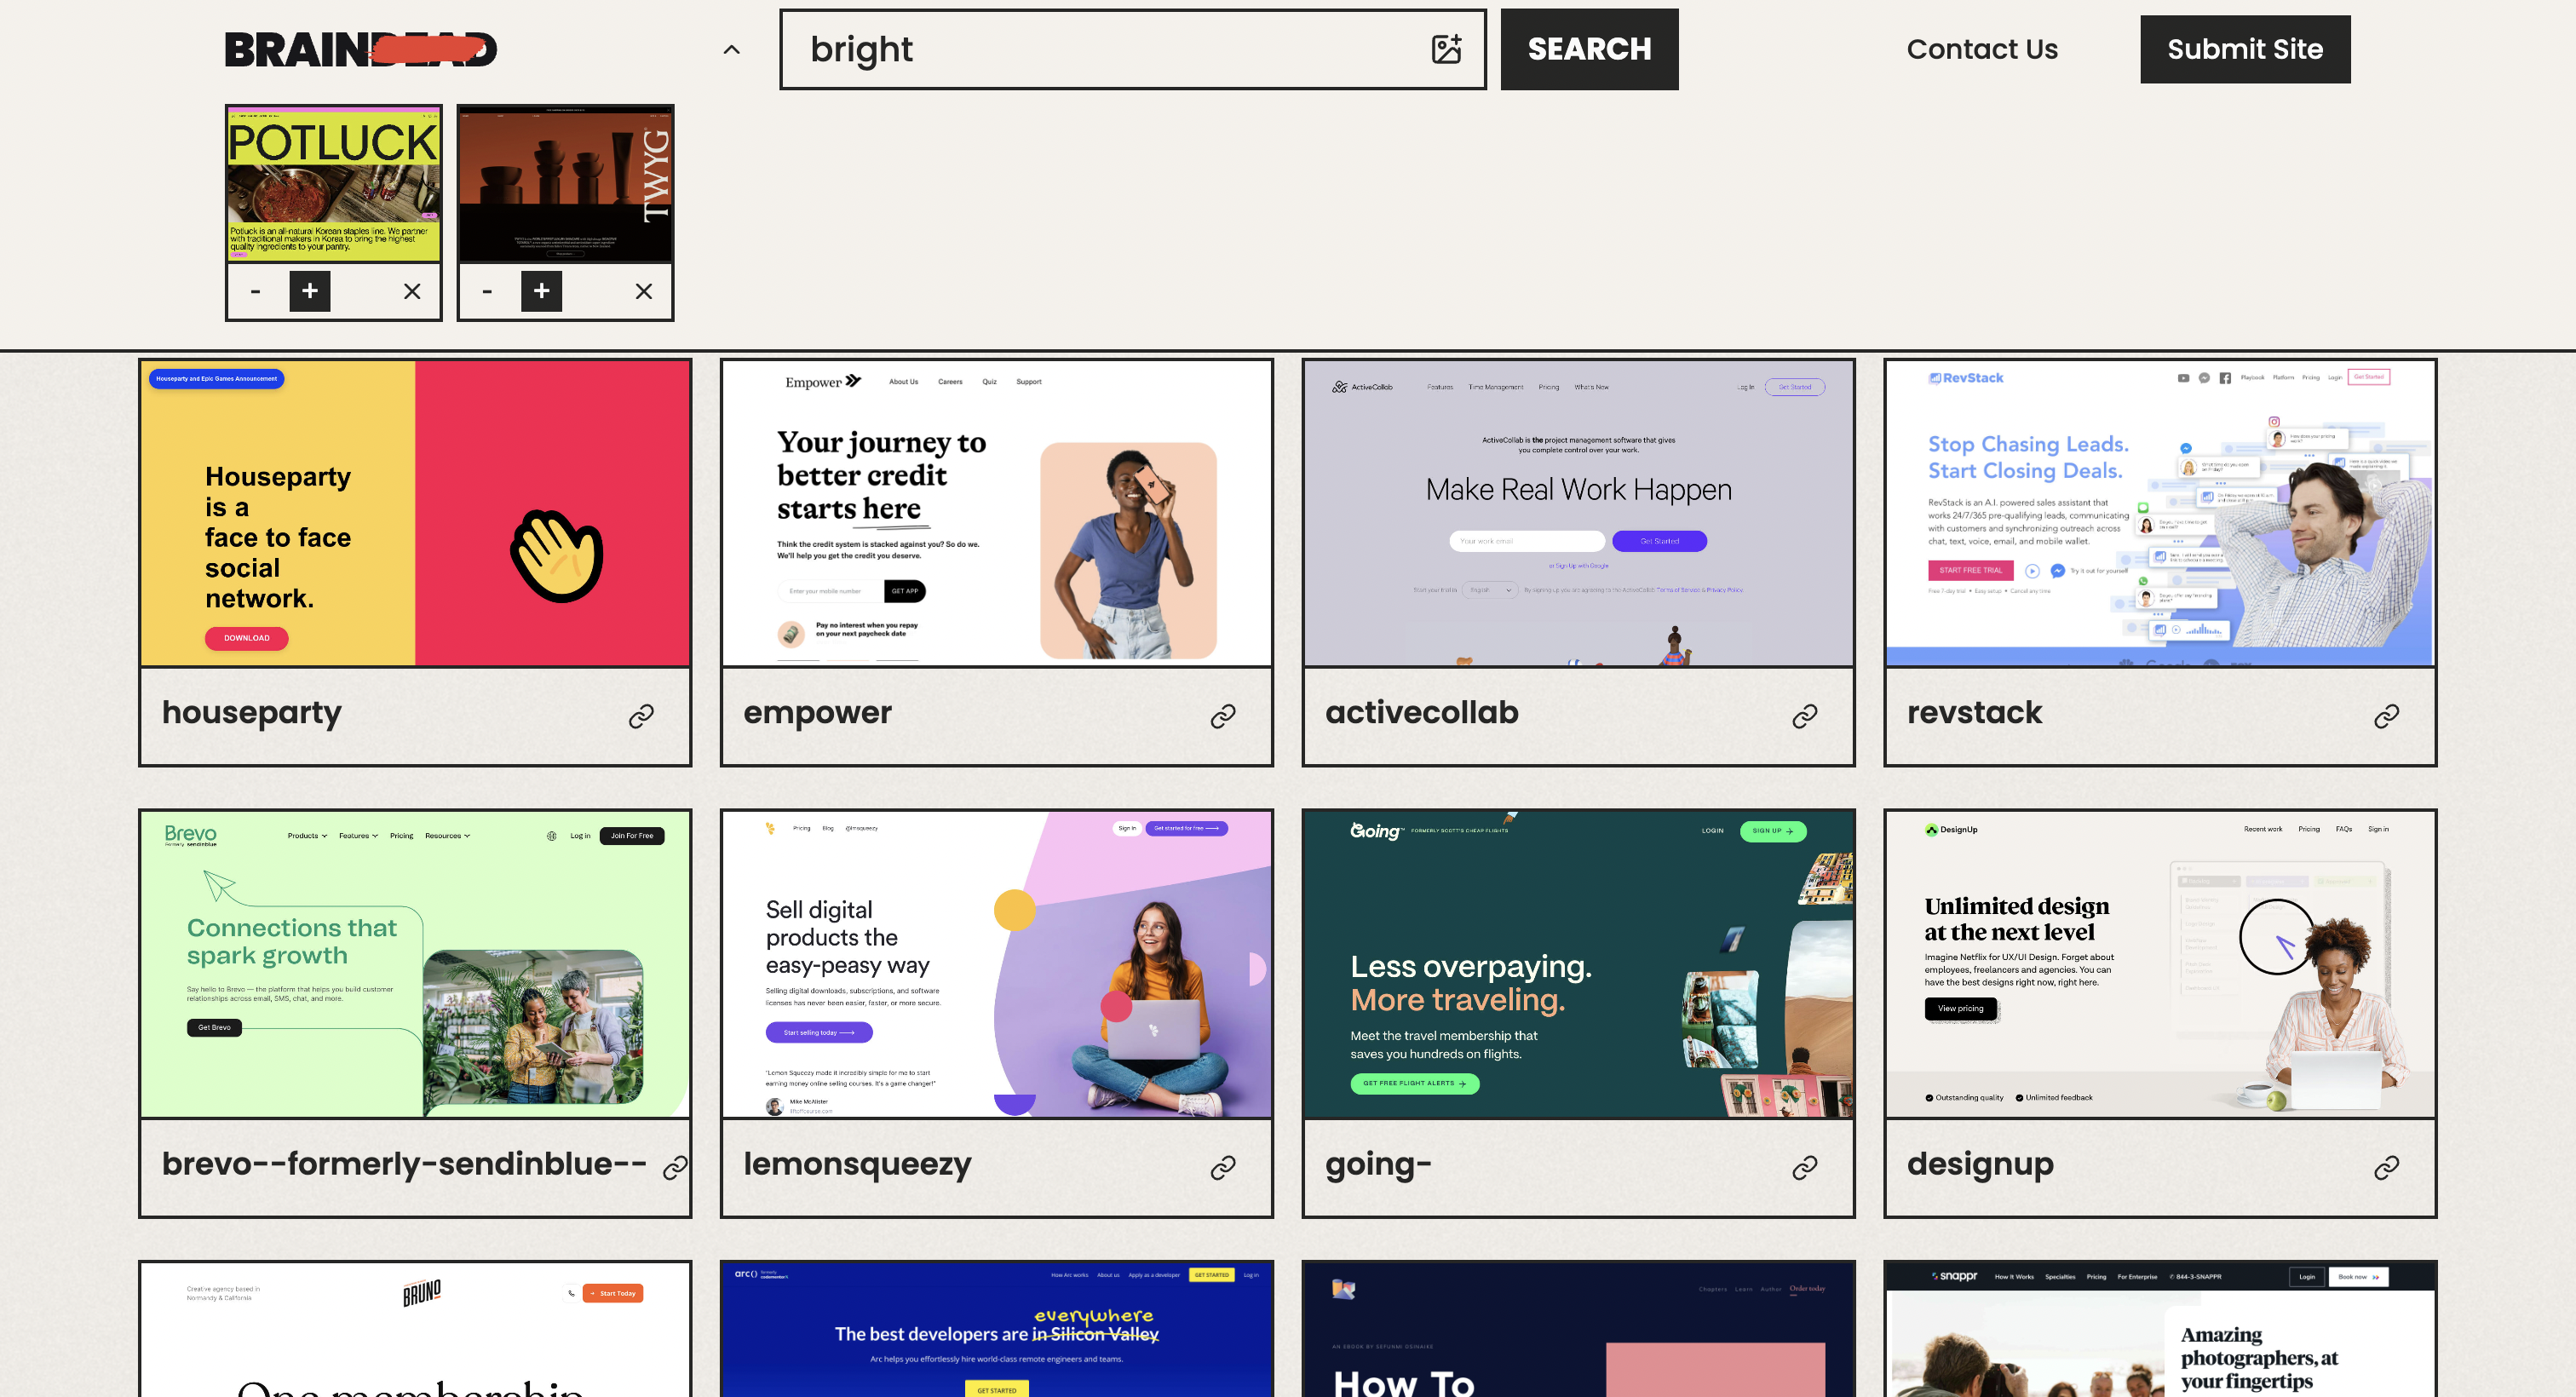The height and width of the screenshot is (1397, 2576).
Task: Click the 'lemonsqueezy' title text
Action: [857, 1164]
